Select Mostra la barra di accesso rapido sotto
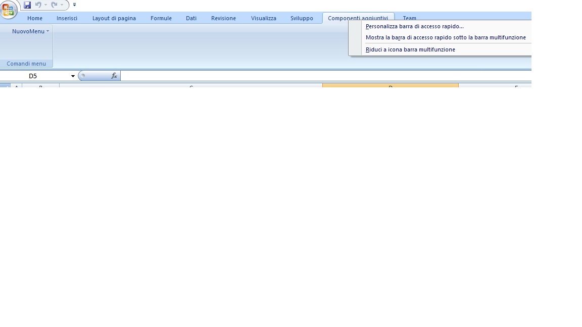Viewport: 582px width, 327px height. tap(440, 37)
